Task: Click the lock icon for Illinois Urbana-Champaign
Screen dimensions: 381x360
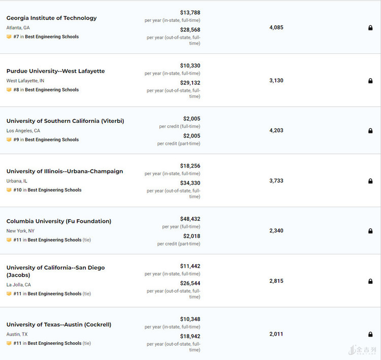Action: tap(370, 181)
